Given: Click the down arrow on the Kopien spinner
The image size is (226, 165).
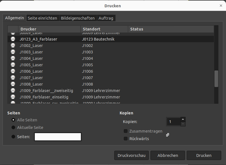Looking at the screenshot, I should coord(183,124).
